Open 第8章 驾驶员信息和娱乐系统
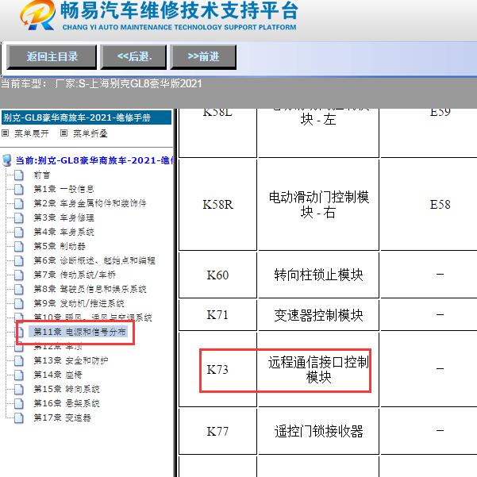 pos(90,290)
